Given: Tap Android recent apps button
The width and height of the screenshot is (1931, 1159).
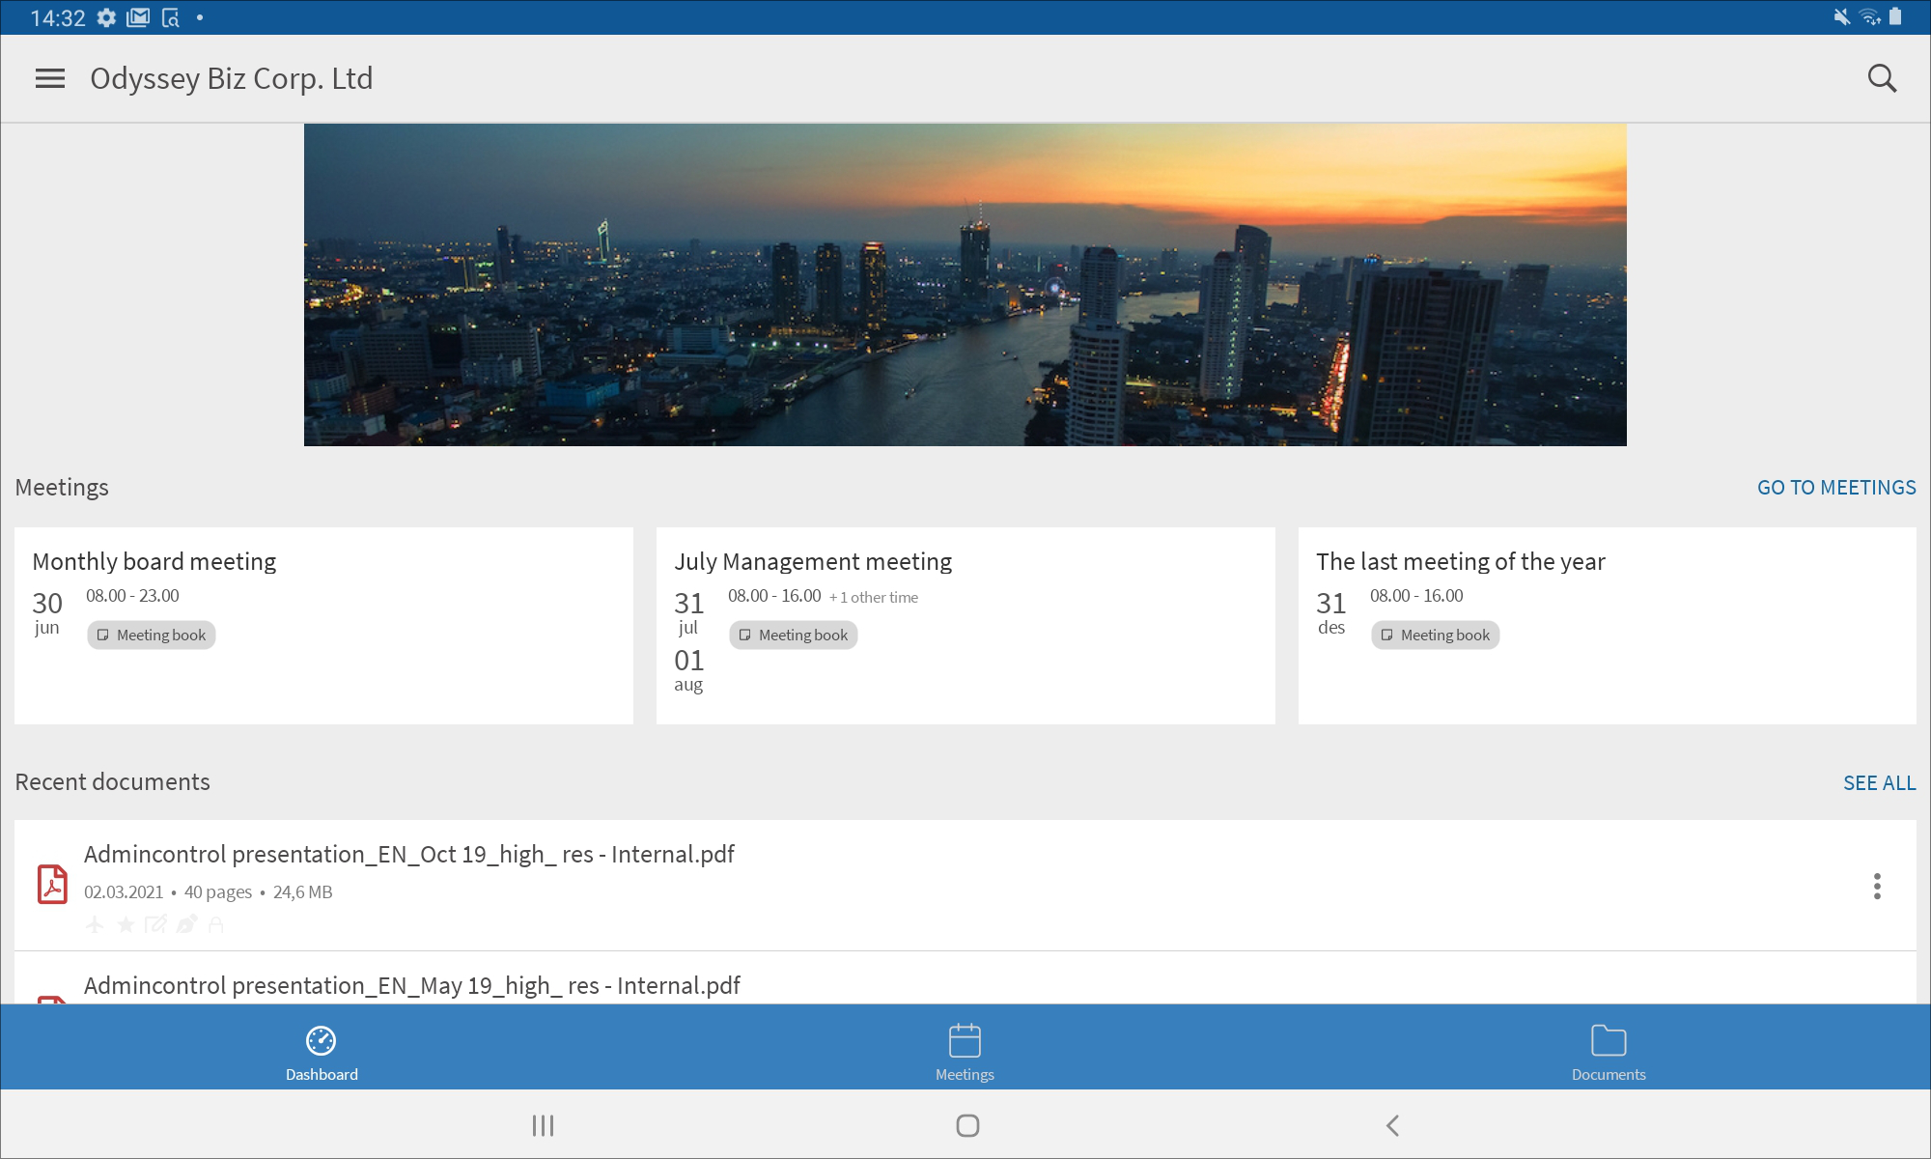Looking at the screenshot, I should coord(543,1125).
